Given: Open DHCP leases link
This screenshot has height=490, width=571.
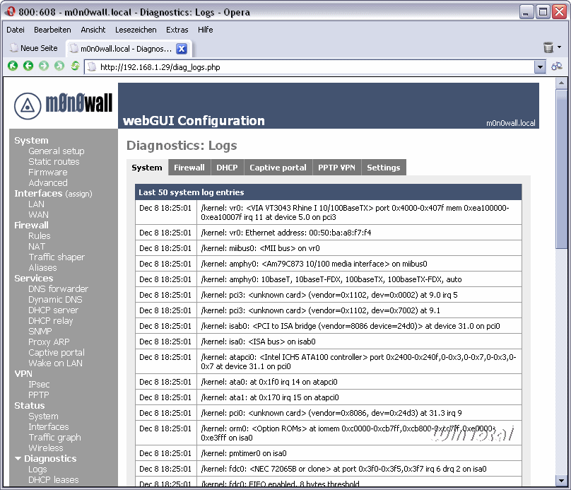Looking at the screenshot, I should click(54, 480).
